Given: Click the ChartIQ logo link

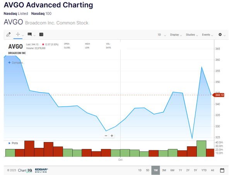Looking at the screenshot, I should (25, 170).
